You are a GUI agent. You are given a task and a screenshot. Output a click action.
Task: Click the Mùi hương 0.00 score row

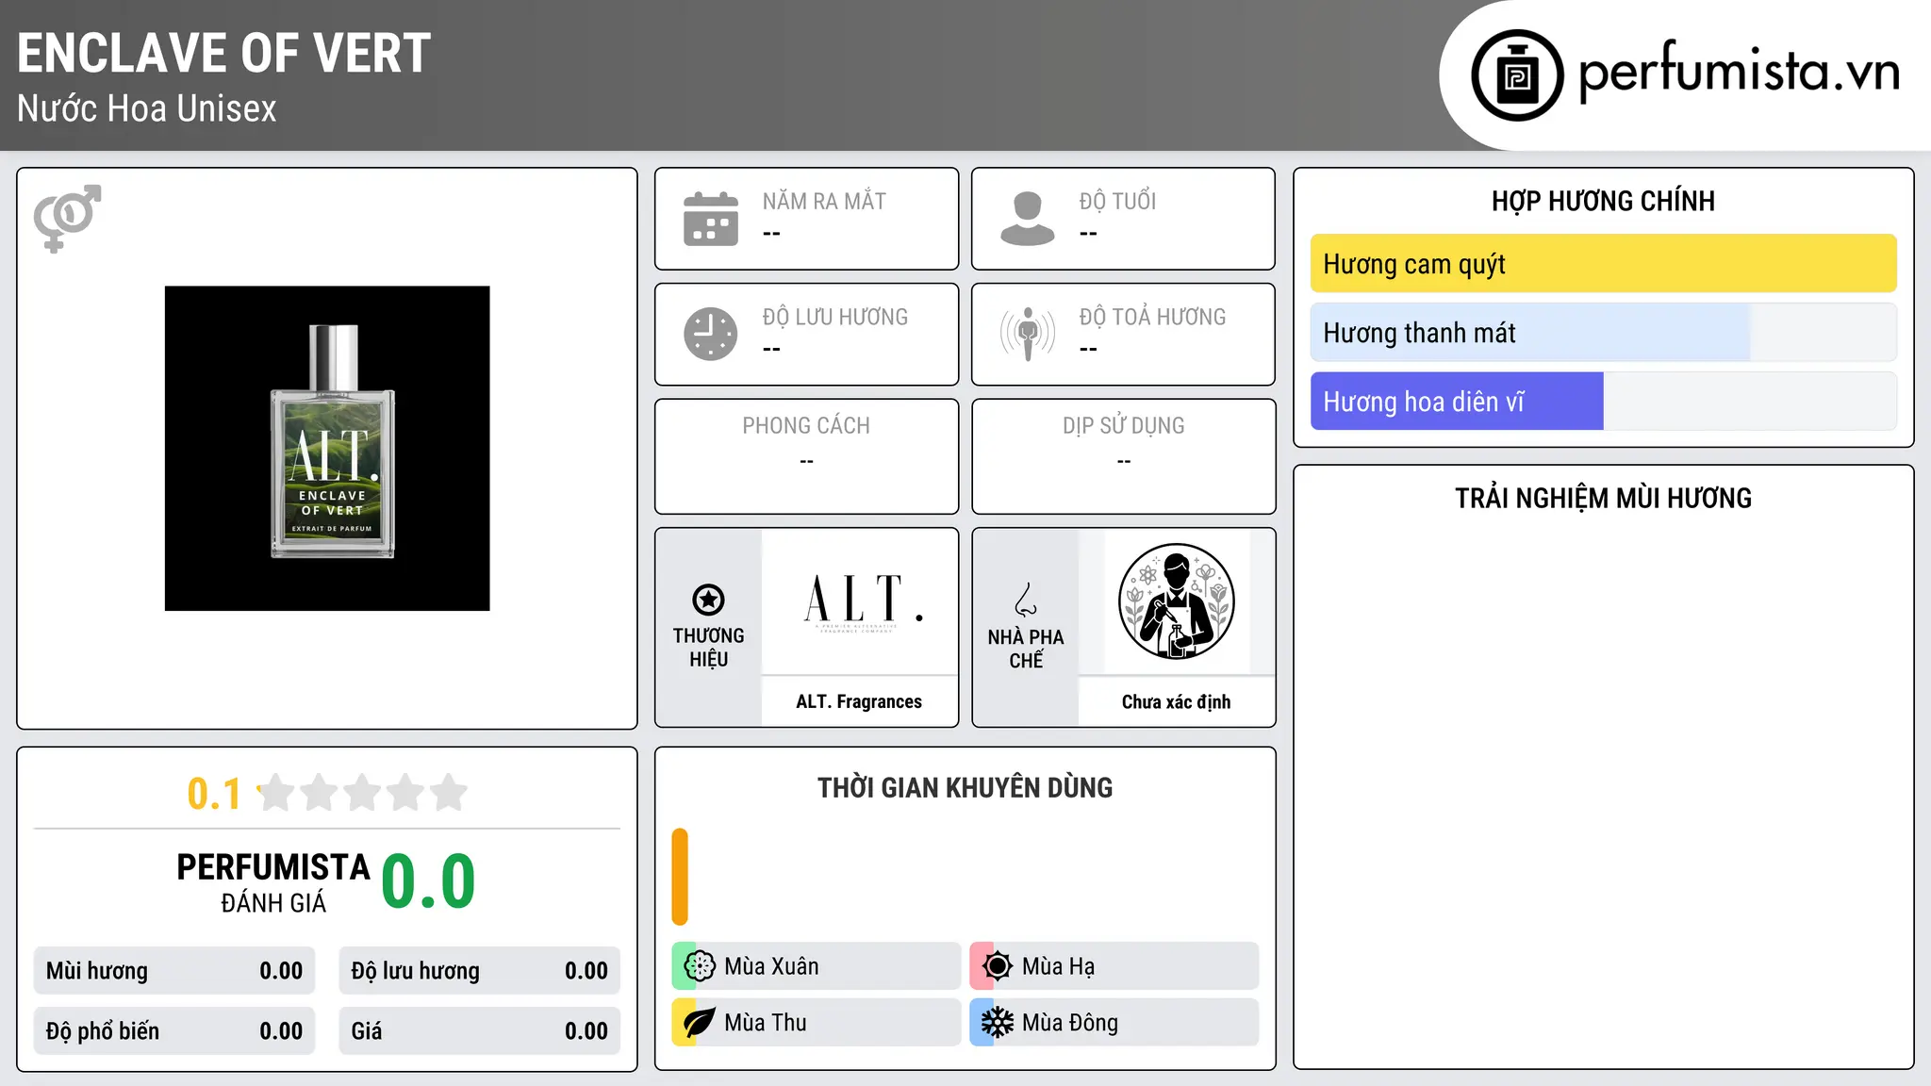point(174,971)
